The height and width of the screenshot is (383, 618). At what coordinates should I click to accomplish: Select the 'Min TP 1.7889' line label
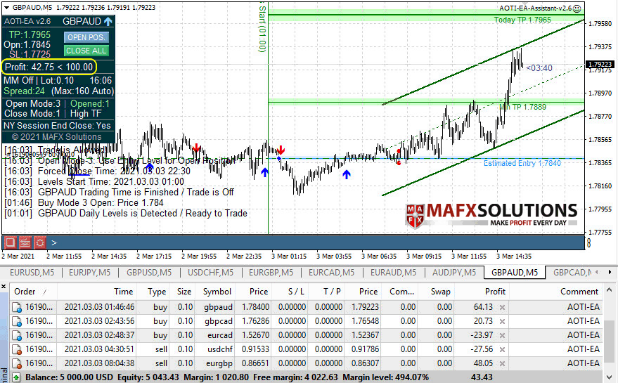522,107
